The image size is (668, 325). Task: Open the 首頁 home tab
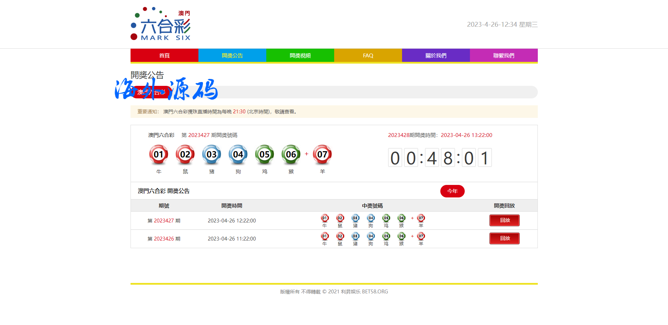[164, 56]
